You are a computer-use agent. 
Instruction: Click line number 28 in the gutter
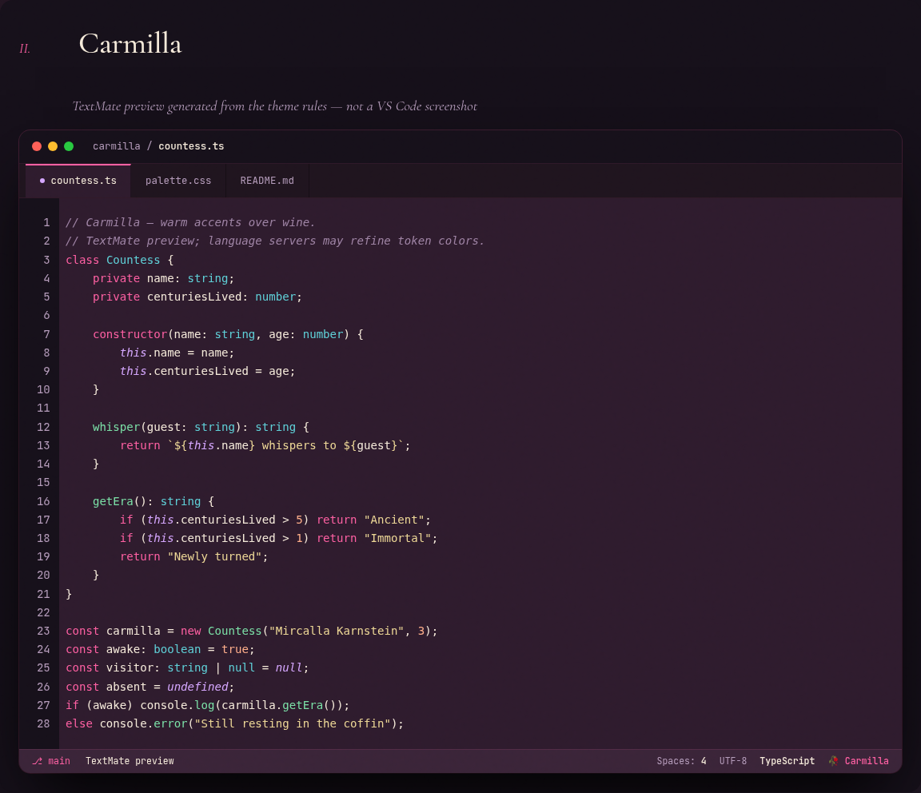[43, 723]
